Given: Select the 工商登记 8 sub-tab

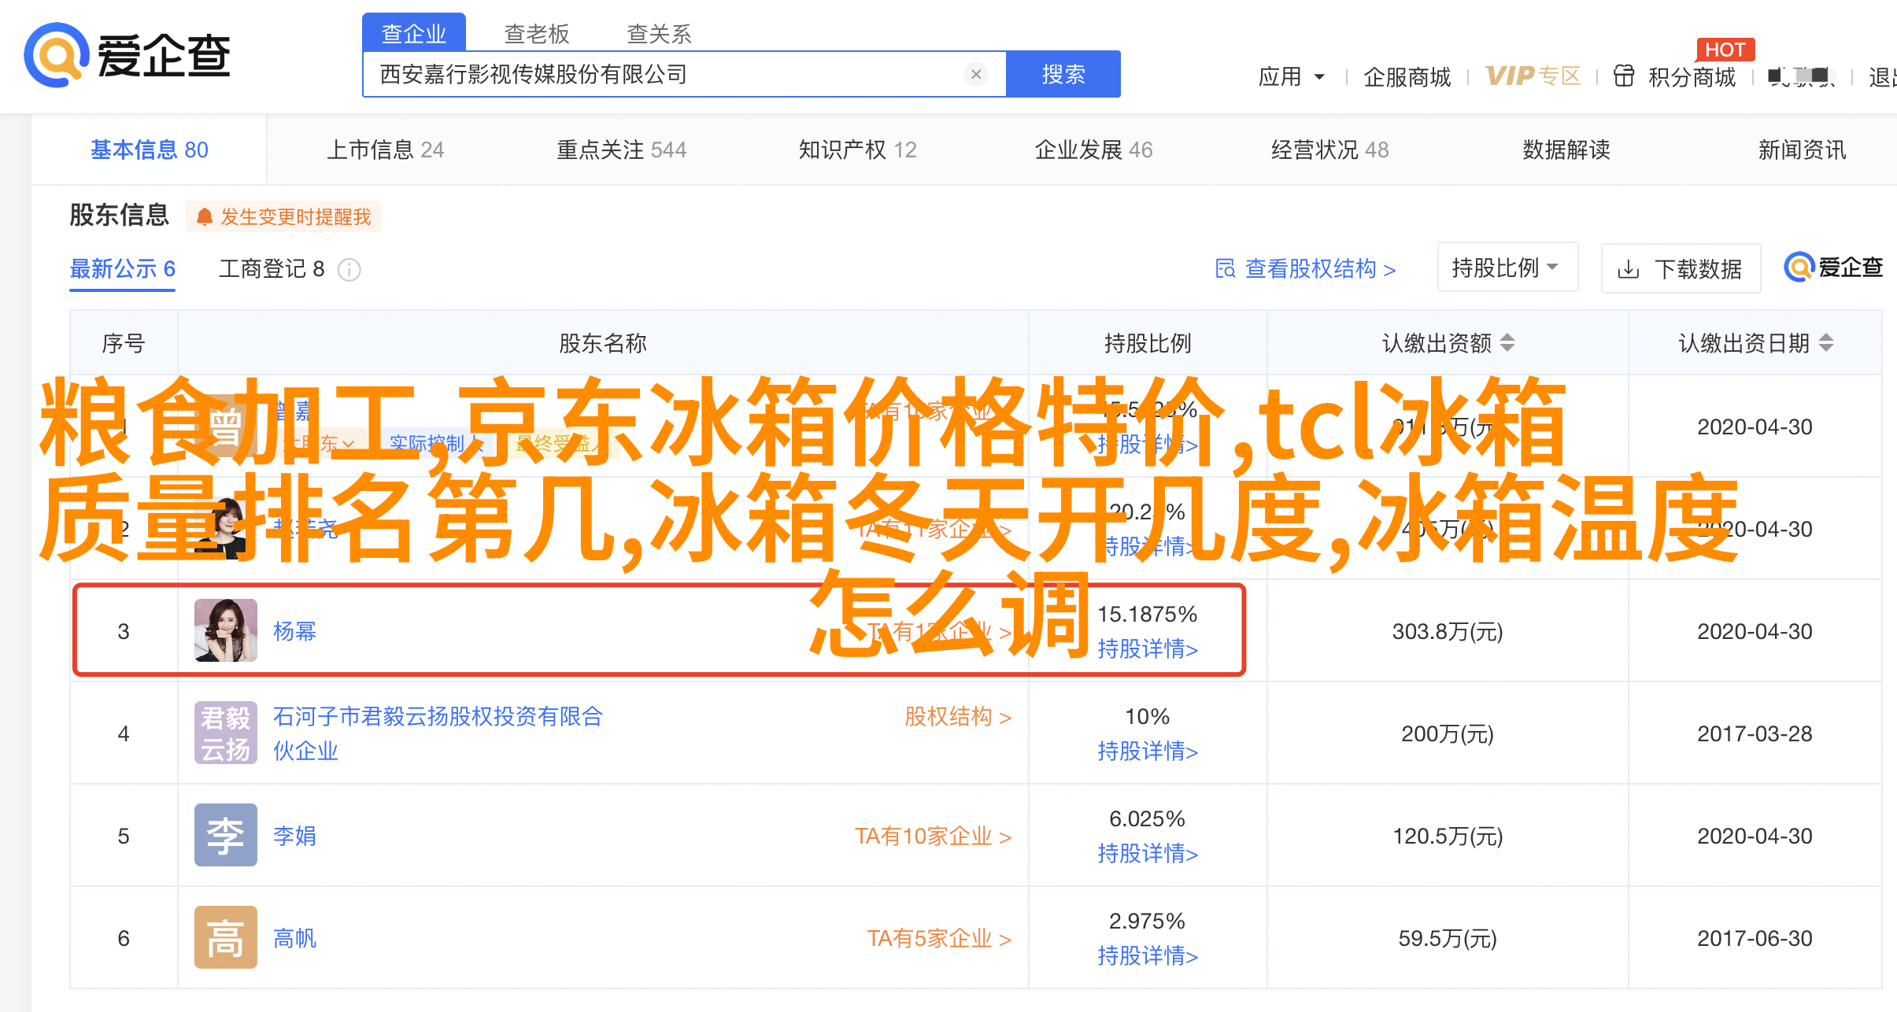Looking at the screenshot, I should 272,269.
